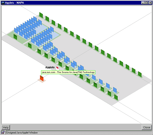Click the Unsigned Java Applet Window status text

point(22,133)
